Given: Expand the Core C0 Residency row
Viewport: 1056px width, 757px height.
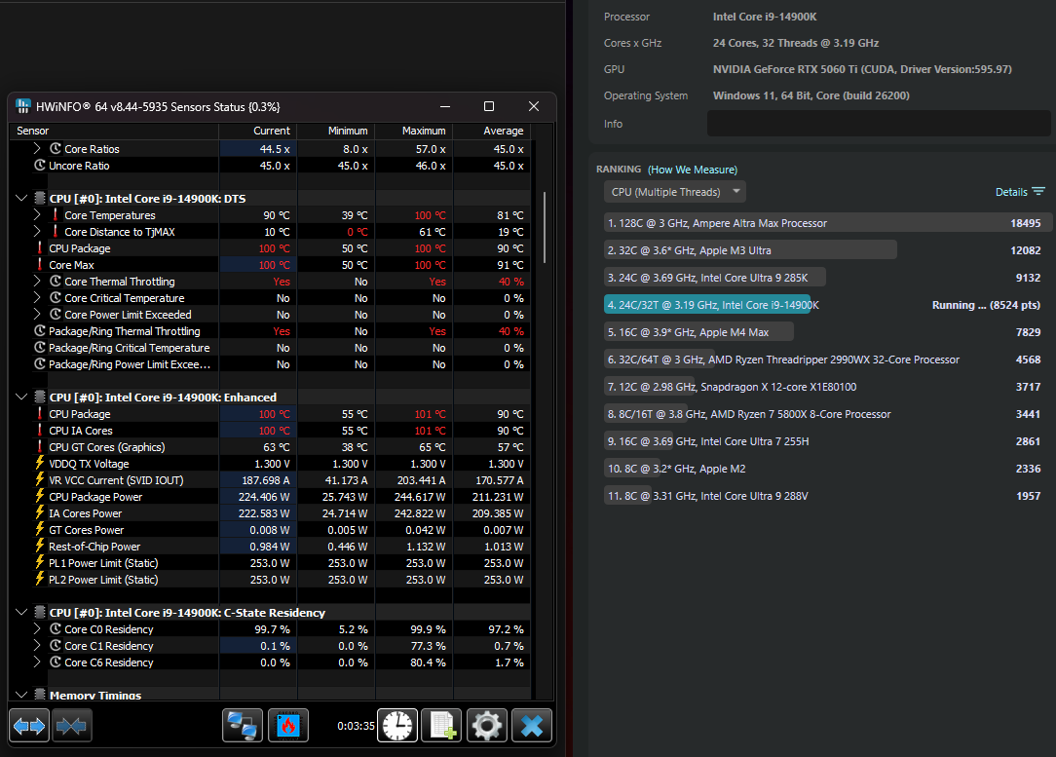Looking at the screenshot, I should pos(37,628).
